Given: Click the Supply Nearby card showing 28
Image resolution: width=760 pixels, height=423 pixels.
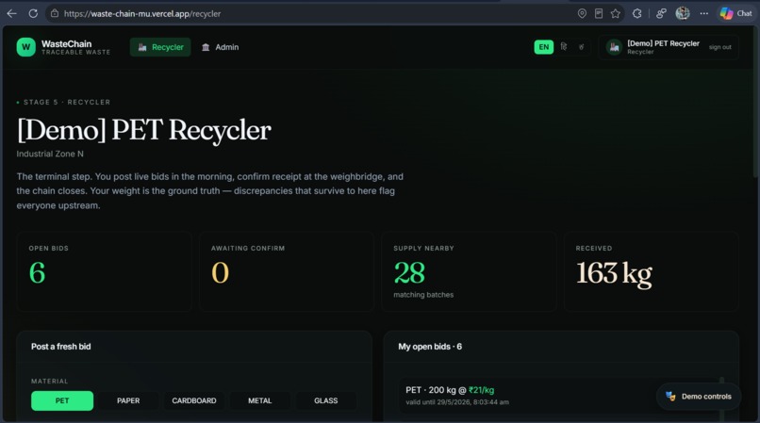Looking at the screenshot, I should (x=469, y=271).
